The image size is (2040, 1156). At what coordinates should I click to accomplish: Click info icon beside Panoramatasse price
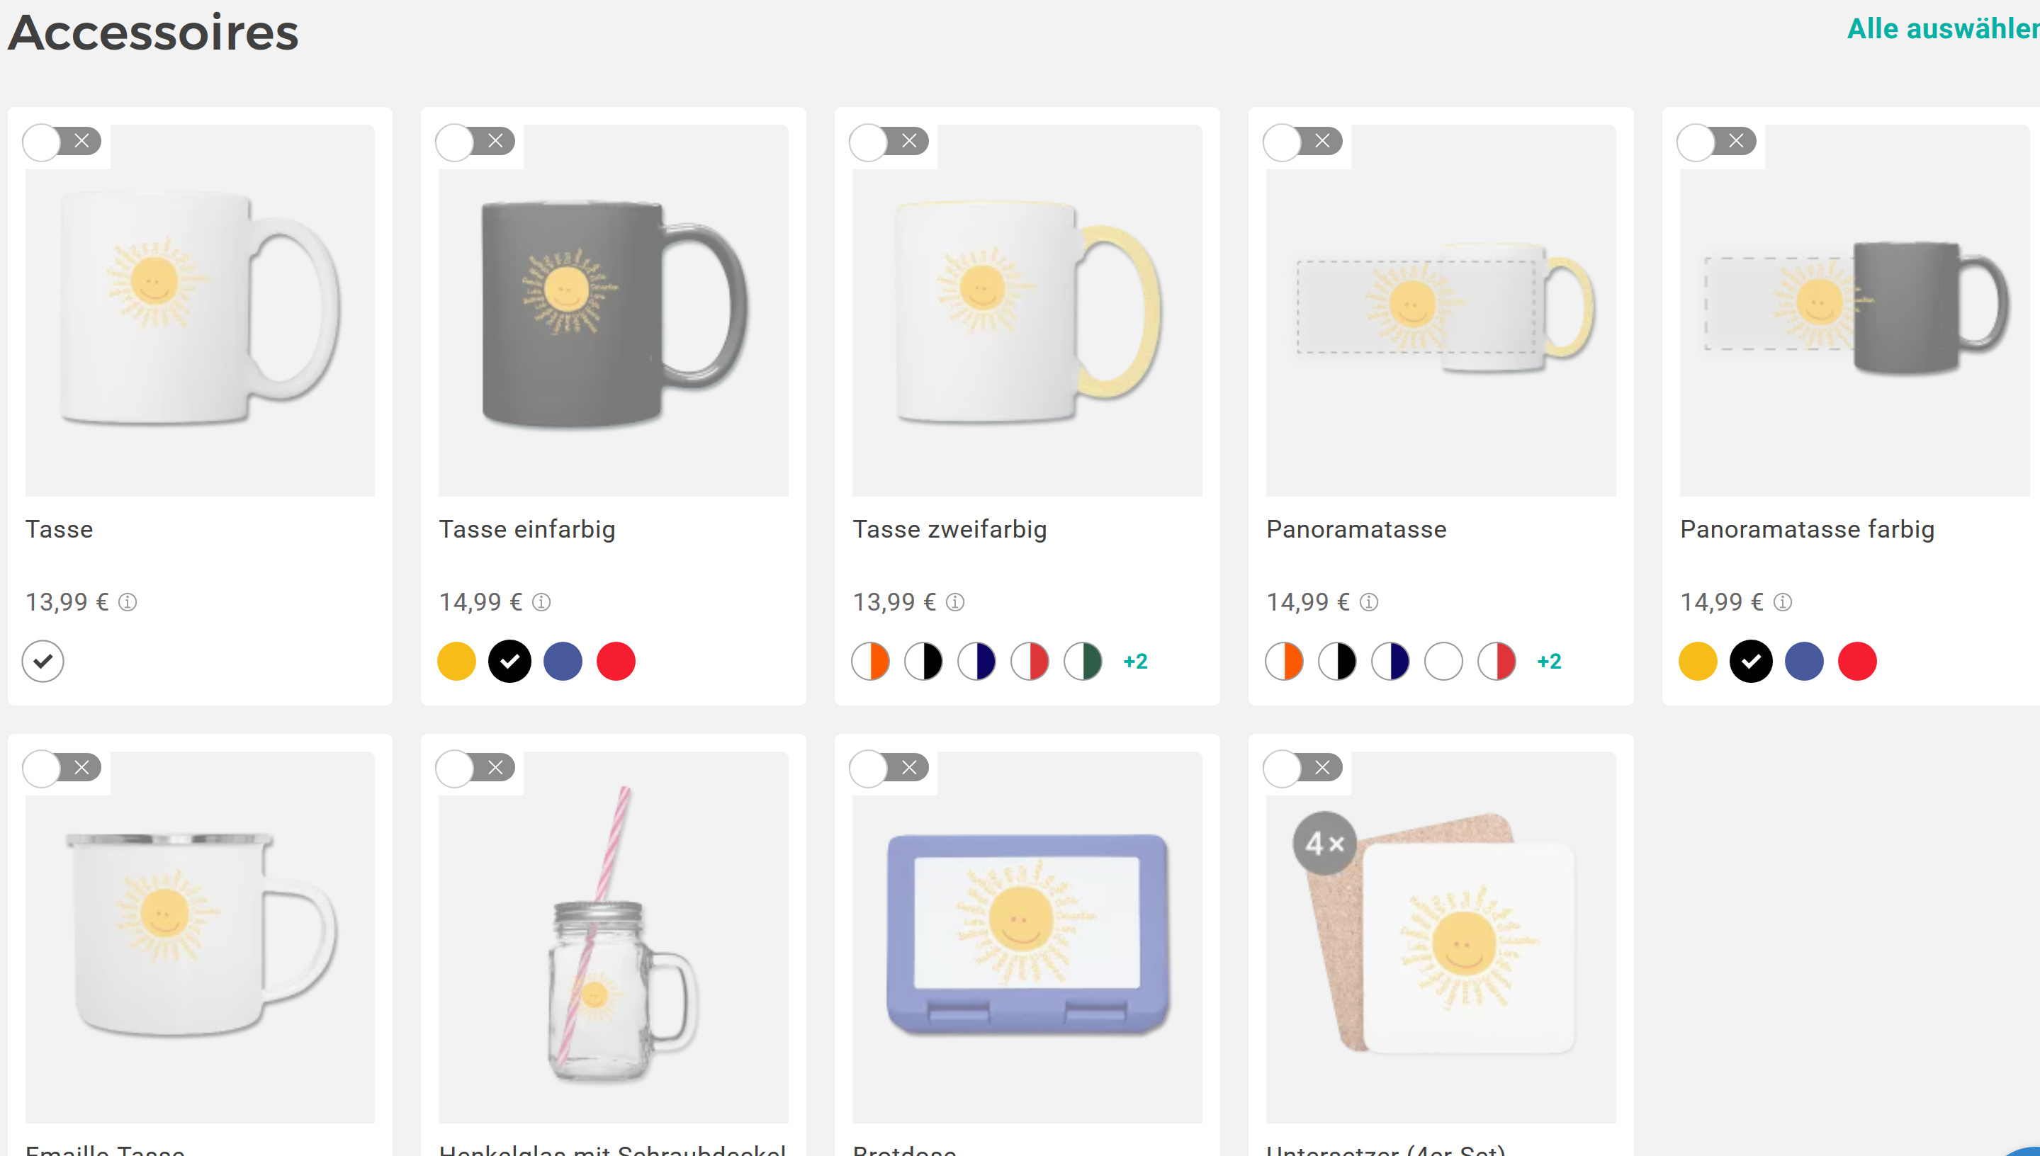coord(1368,603)
